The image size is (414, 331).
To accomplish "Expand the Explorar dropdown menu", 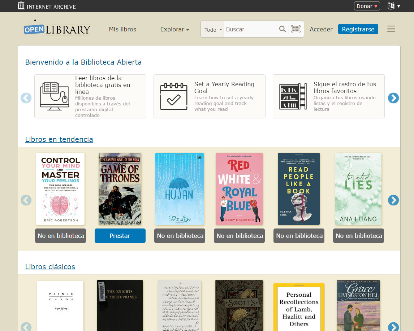I will 174,29.
